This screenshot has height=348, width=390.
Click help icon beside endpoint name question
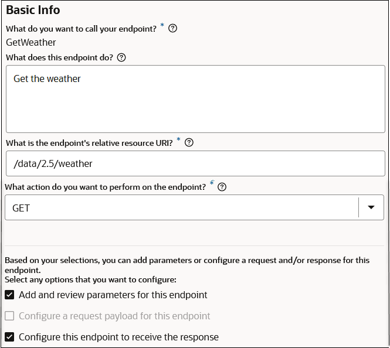[x=172, y=28]
